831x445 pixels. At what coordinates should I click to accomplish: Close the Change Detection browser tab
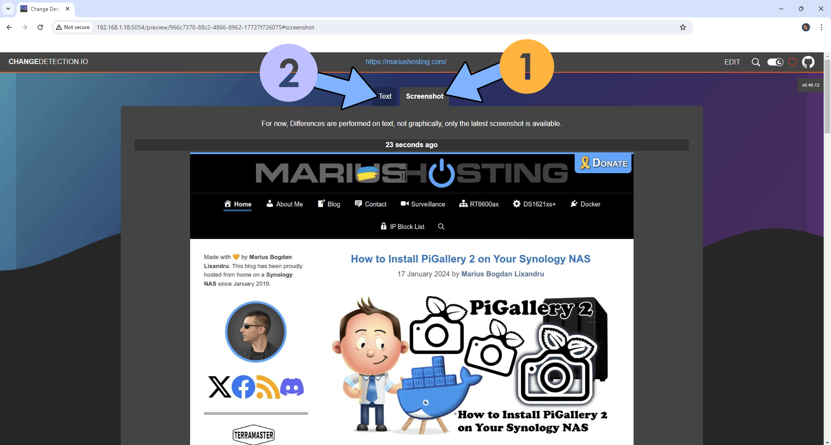click(68, 9)
